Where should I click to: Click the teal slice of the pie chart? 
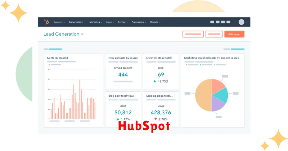coord(221,95)
